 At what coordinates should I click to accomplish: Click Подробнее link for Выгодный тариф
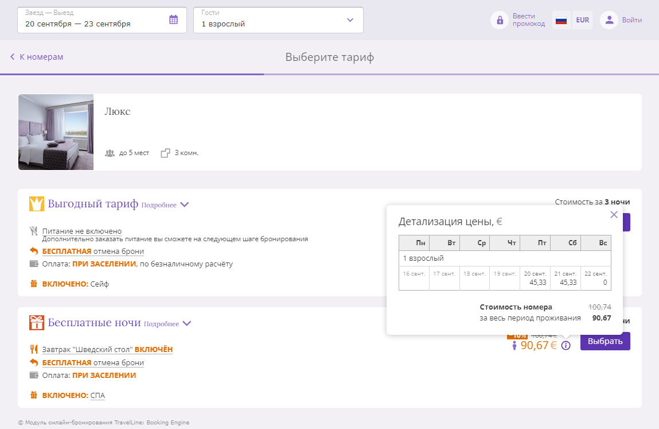pos(159,205)
